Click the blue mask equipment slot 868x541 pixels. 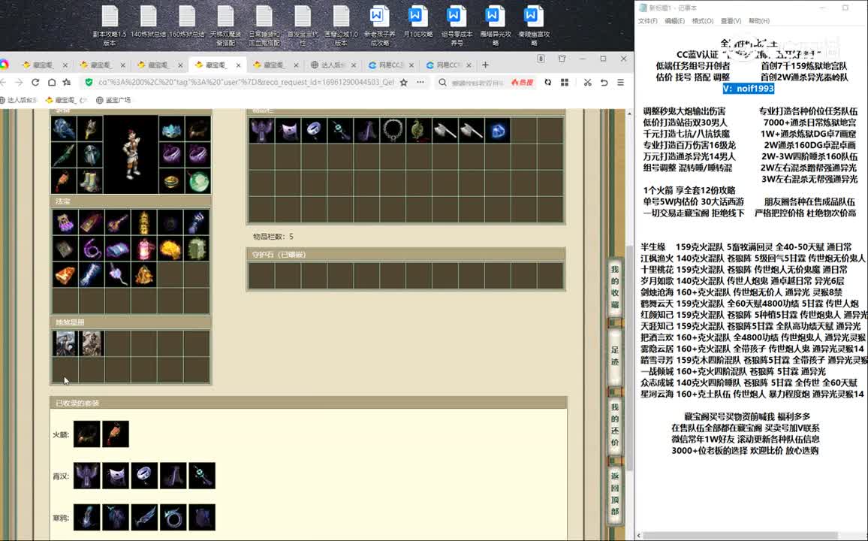point(172,129)
